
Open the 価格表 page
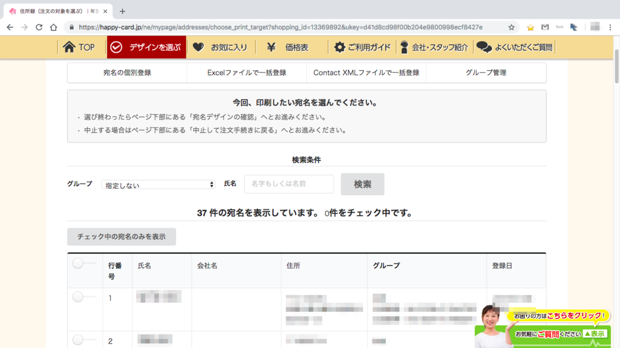(x=292, y=47)
